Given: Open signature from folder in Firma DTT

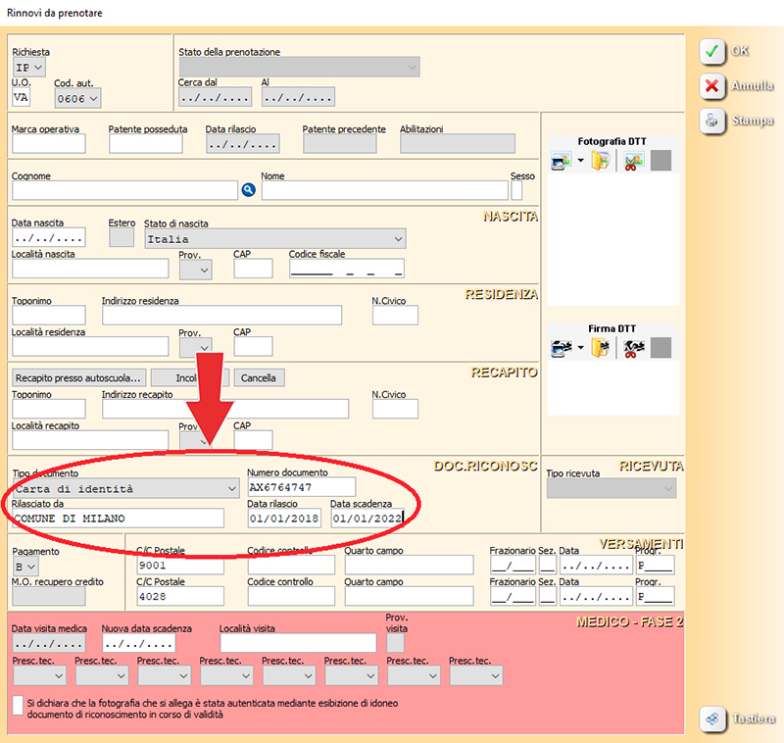Looking at the screenshot, I should click(600, 347).
